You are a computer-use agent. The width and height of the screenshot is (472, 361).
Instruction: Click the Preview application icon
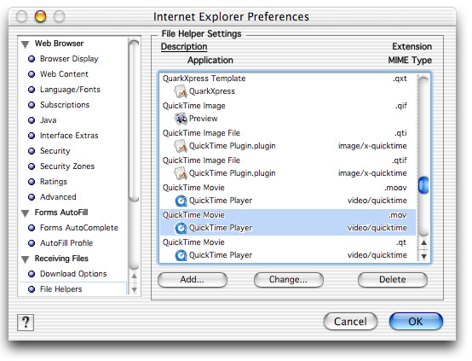(x=181, y=119)
